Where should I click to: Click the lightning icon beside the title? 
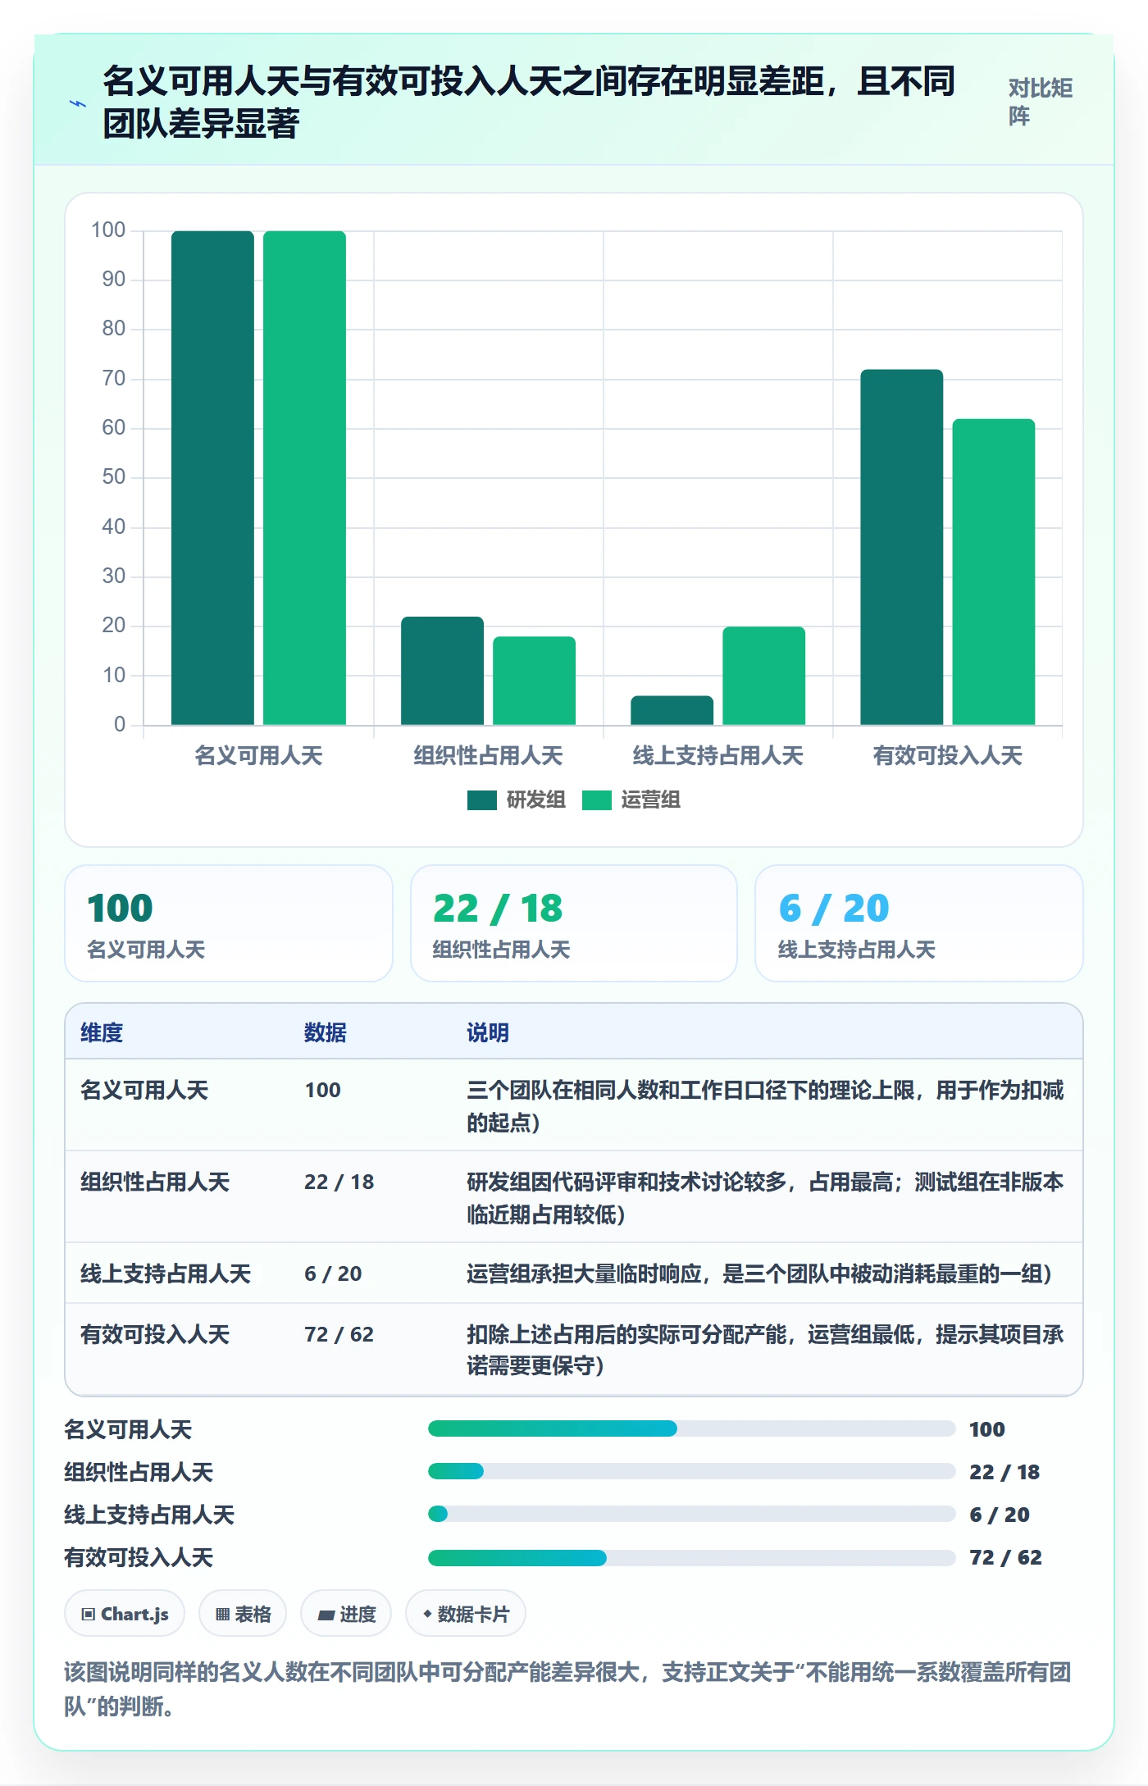click(78, 104)
